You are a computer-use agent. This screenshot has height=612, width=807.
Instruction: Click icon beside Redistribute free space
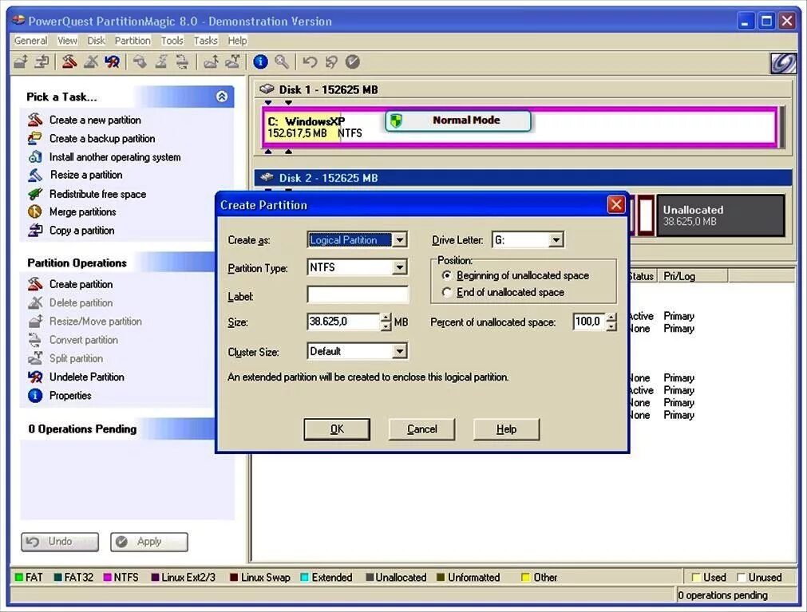coord(35,194)
